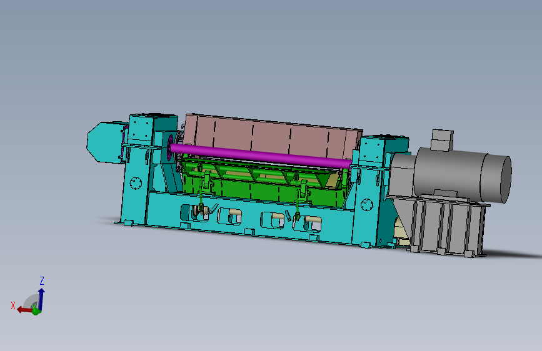Viewport: 542px width, 351px height.
Task: Select the pink top cover panel
Action: coord(273,138)
